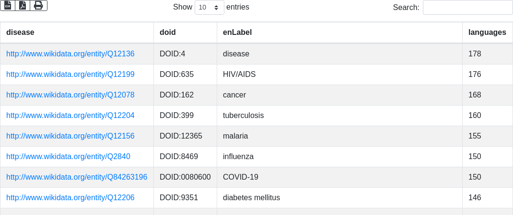This screenshot has width=513, height=215.
Task: Open wikidata entity Q12156 link
Action: point(70,136)
